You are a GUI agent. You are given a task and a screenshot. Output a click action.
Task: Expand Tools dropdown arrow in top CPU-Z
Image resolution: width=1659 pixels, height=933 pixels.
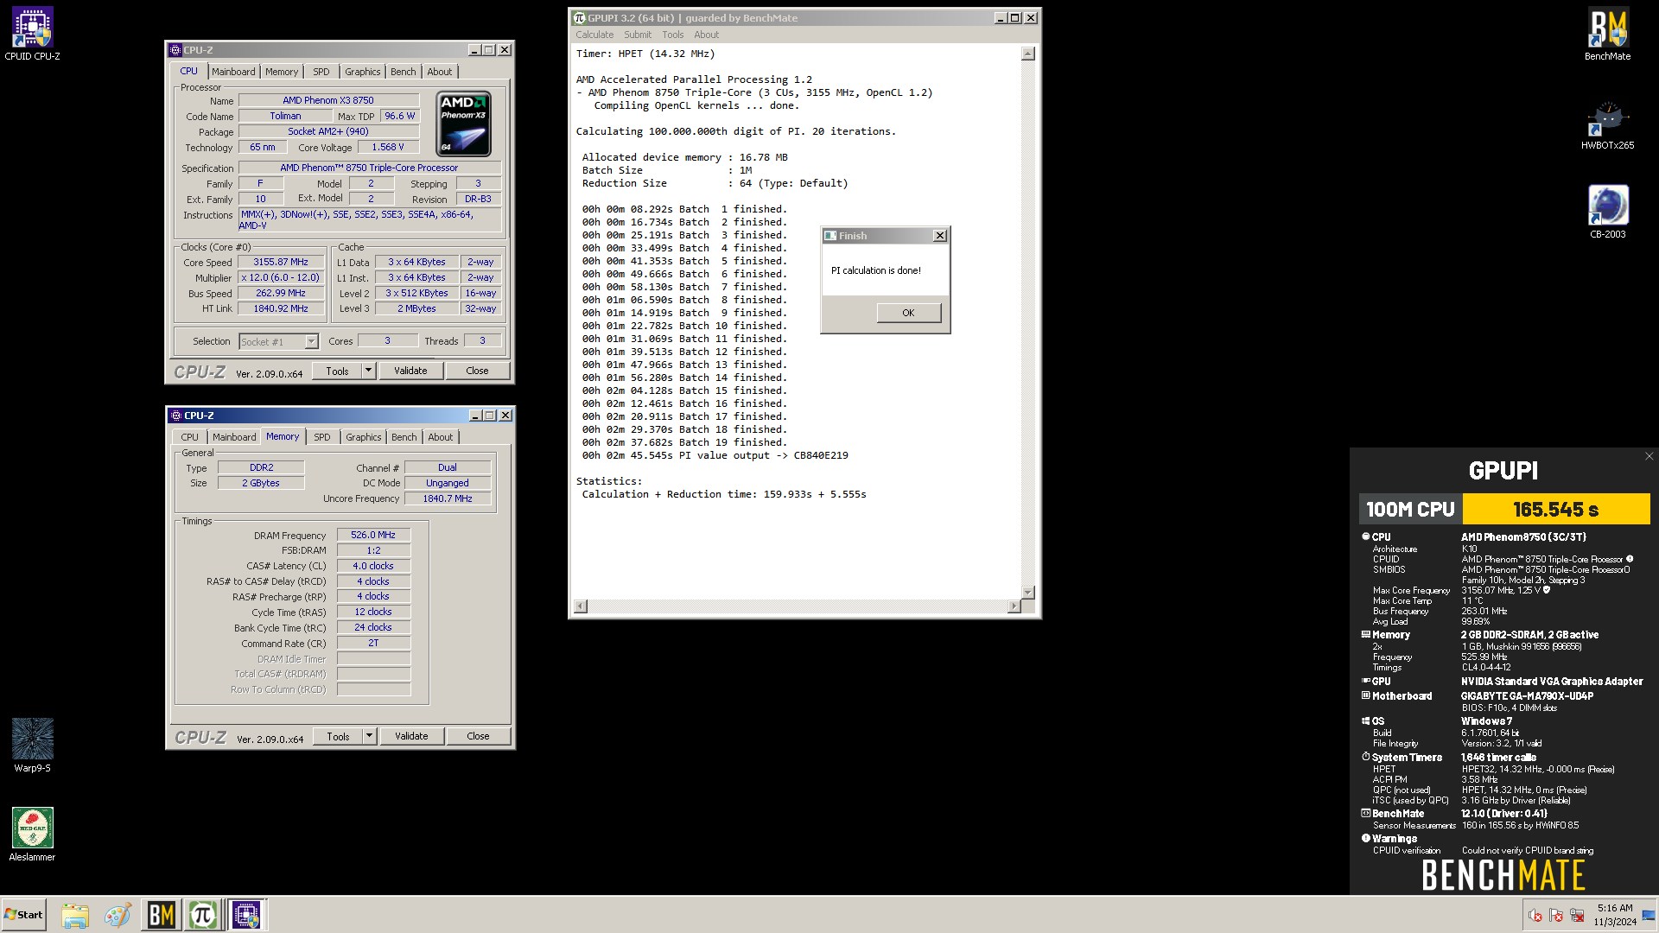(368, 371)
